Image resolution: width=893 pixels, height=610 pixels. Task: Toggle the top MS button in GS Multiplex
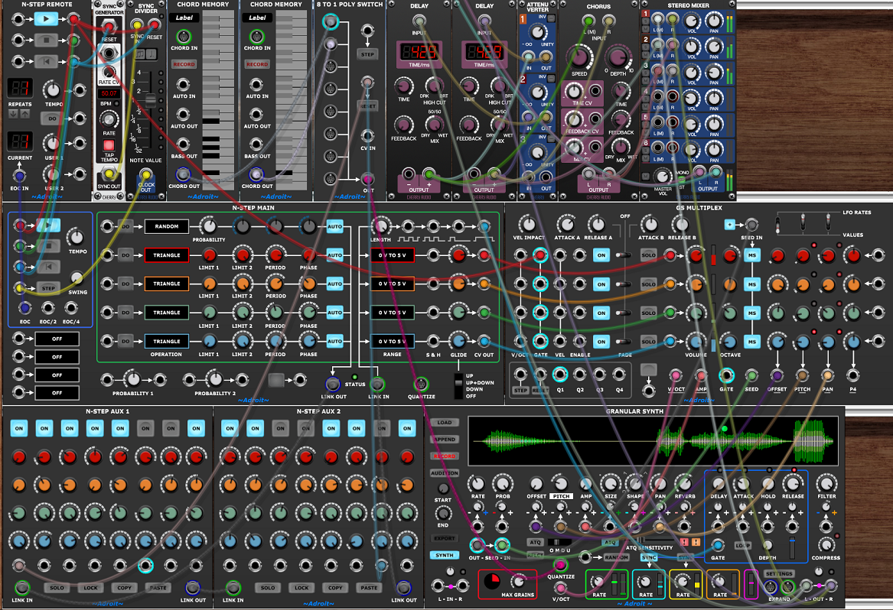click(x=752, y=255)
